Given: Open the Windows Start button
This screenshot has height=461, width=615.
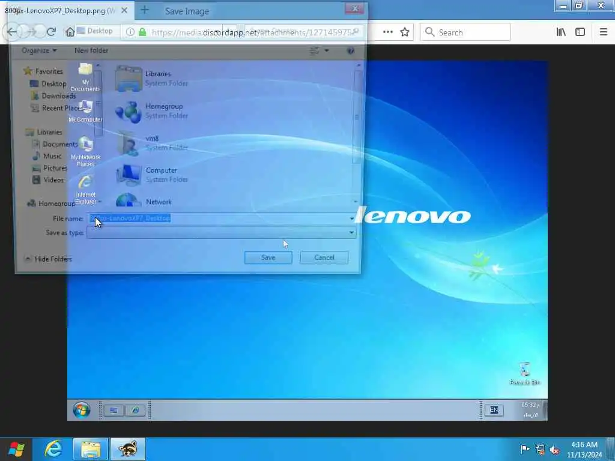Looking at the screenshot, I should pos(16,449).
